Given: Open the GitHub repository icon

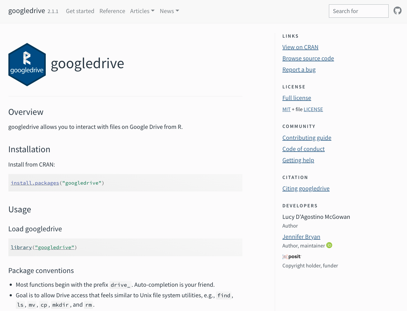Looking at the screenshot, I should [397, 11].
